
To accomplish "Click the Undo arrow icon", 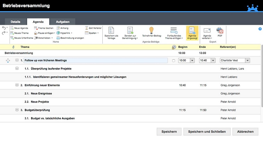I will point(4,28).
